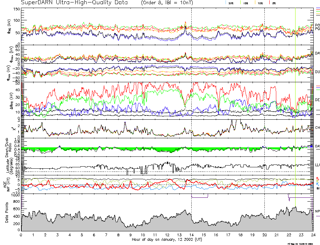Click the 10% legend label
320x245 pixels.
pos(260,3)
